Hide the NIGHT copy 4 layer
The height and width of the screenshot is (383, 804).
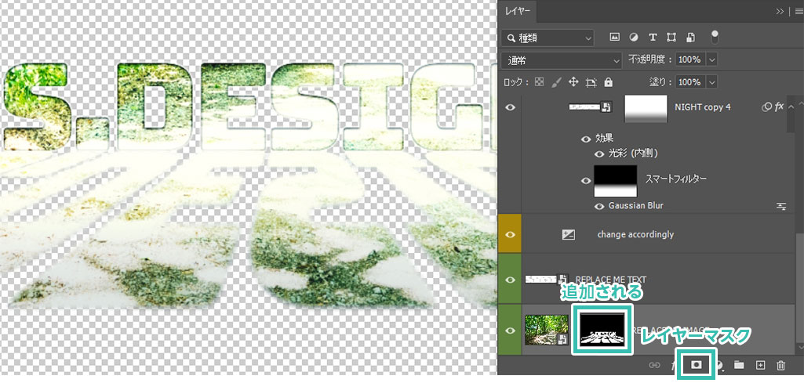point(511,107)
